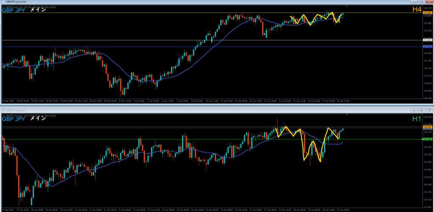The width and height of the screenshot is (434, 212).
Task: Click the H4 chart window icon
Action: 3,2
